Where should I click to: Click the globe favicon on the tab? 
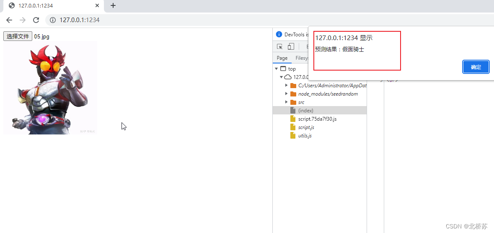pyautogui.click(x=12, y=5)
